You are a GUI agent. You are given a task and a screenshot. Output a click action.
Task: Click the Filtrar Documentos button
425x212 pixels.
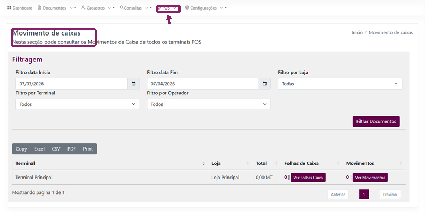(x=376, y=121)
